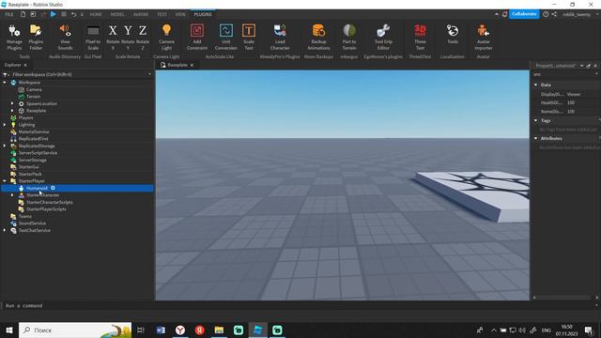Open the Load Character plugin
This screenshot has height=338, width=601.
coord(280,38)
